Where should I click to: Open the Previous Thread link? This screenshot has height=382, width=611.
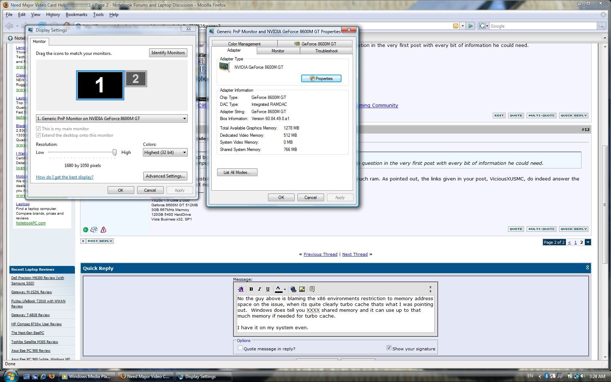coord(320,254)
